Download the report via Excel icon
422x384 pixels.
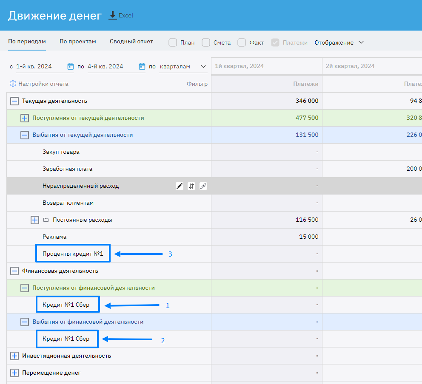point(113,15)
